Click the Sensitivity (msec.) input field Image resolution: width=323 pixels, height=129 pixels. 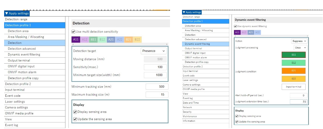156,67
